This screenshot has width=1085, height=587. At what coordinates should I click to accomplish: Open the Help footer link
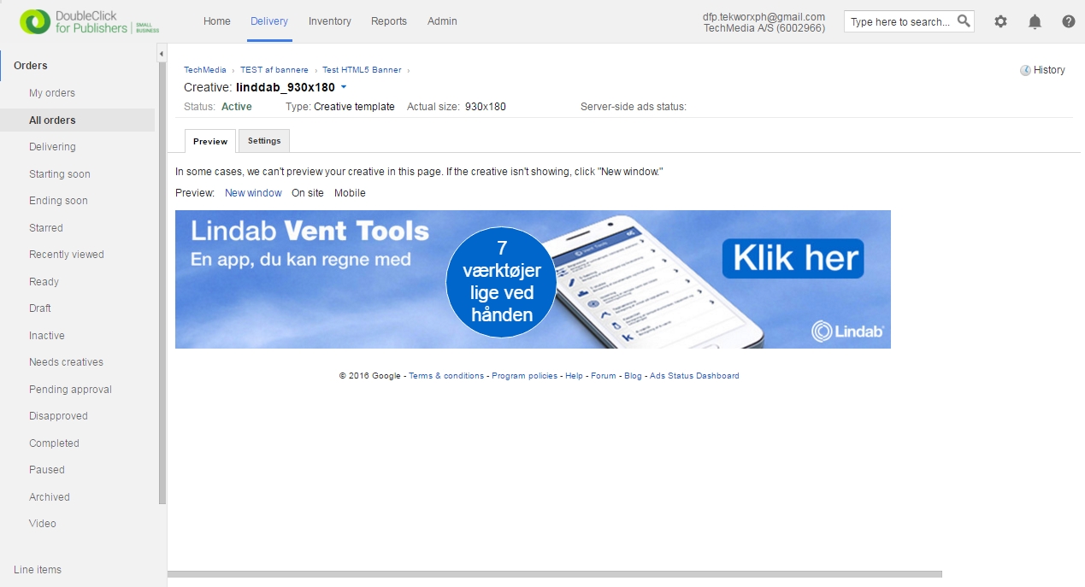574,376
